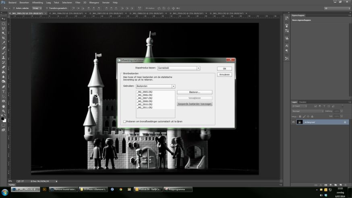352x198 pixels.
Task: Open the Filter menu
Action: (78, 2)
